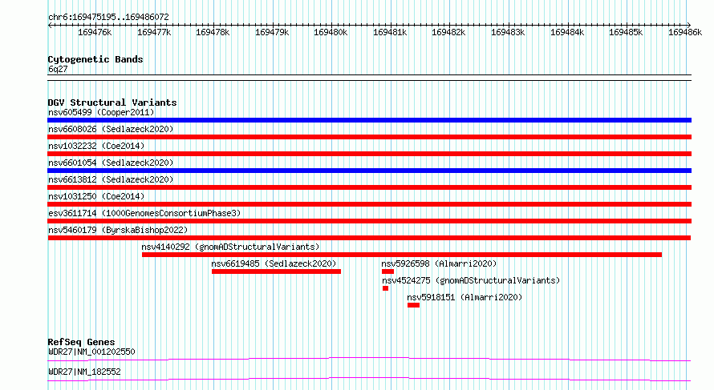Screen dimensions: 714x390
Task: Click the 169480k ruler label
Action: point(331,32)
